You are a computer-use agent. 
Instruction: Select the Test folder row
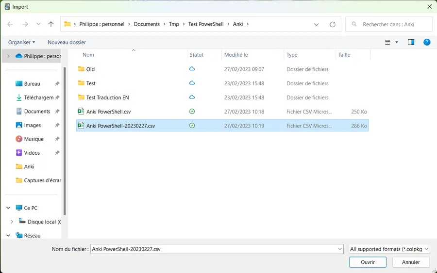tap(222, 83)
